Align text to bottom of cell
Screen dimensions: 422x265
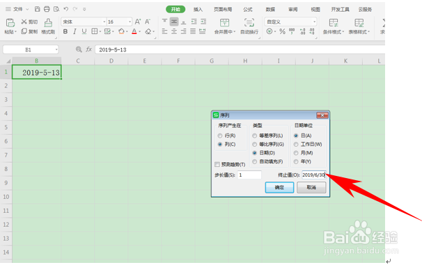coord(184,22)
